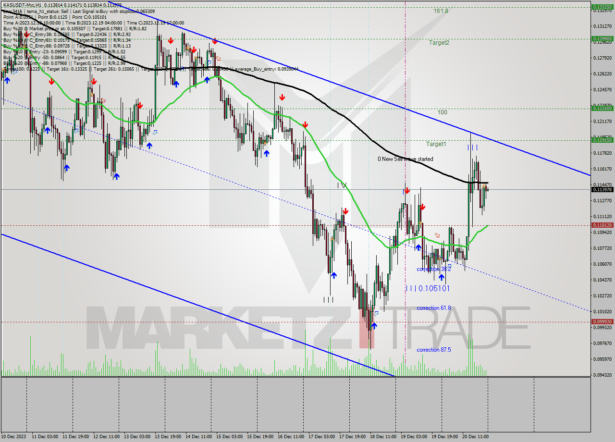
Task: Click the 0.101020 price axis value
Action: click(x=602, y=311)
